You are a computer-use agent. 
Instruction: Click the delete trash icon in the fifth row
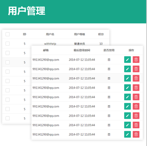point(136,97)
